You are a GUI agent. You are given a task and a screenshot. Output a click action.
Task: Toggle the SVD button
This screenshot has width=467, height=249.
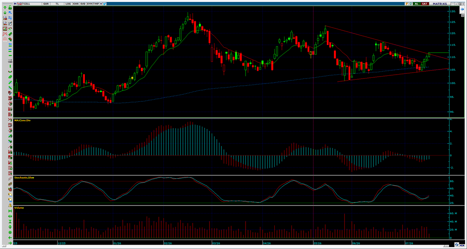83,4
